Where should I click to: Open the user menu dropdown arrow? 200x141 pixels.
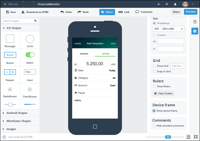(192, 4)
